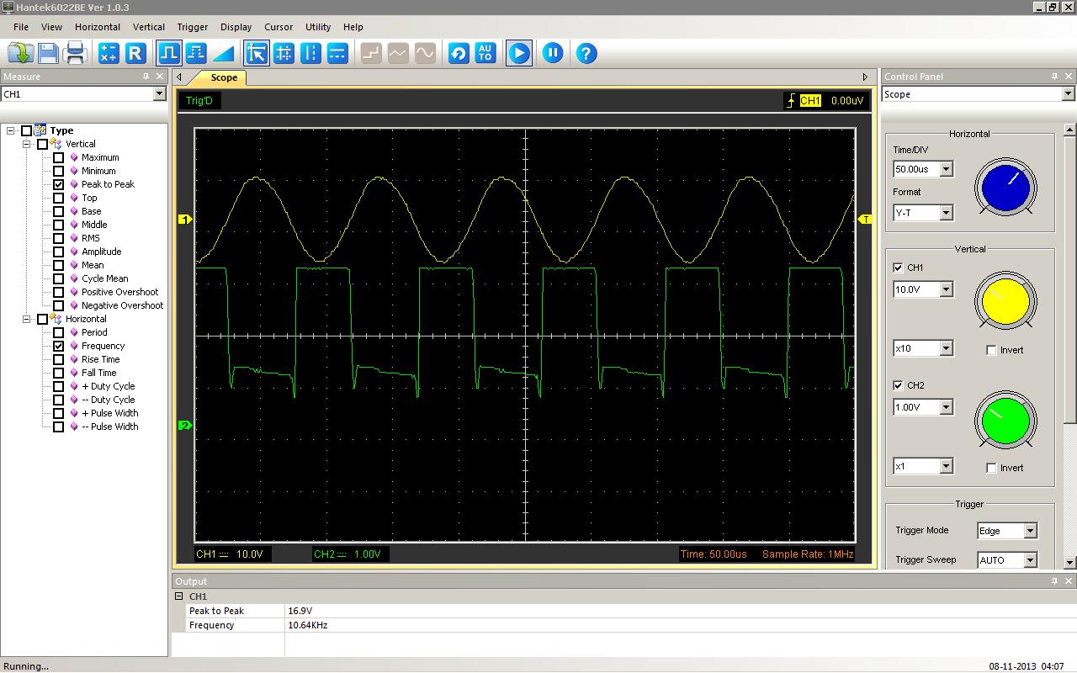Click the Print toolbar icon
This screenshot has height=673, width=1077.
76,53
